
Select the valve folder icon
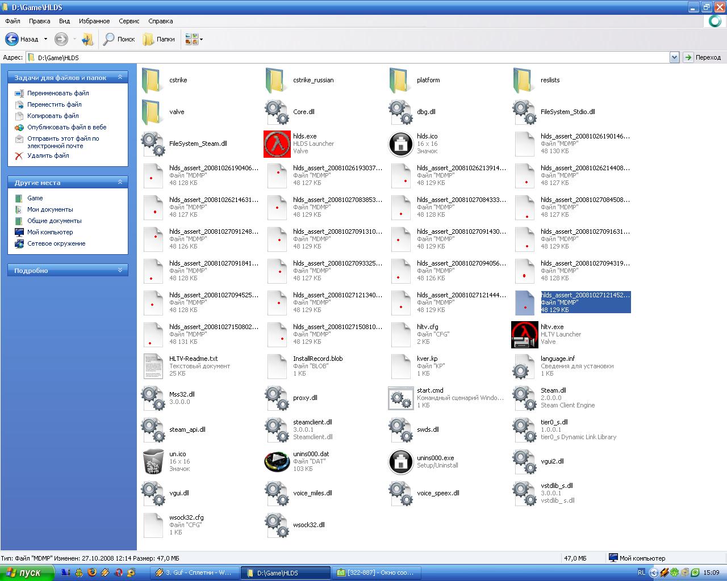pyautogui.click(x=153, y=112)
